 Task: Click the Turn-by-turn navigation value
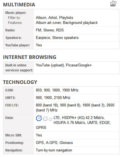54,150
